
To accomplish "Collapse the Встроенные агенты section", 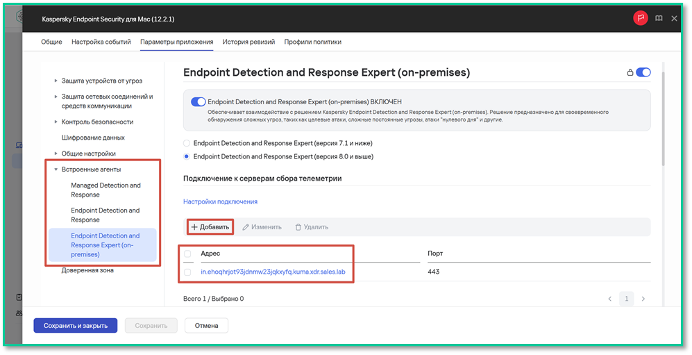I will coord(56,170).
